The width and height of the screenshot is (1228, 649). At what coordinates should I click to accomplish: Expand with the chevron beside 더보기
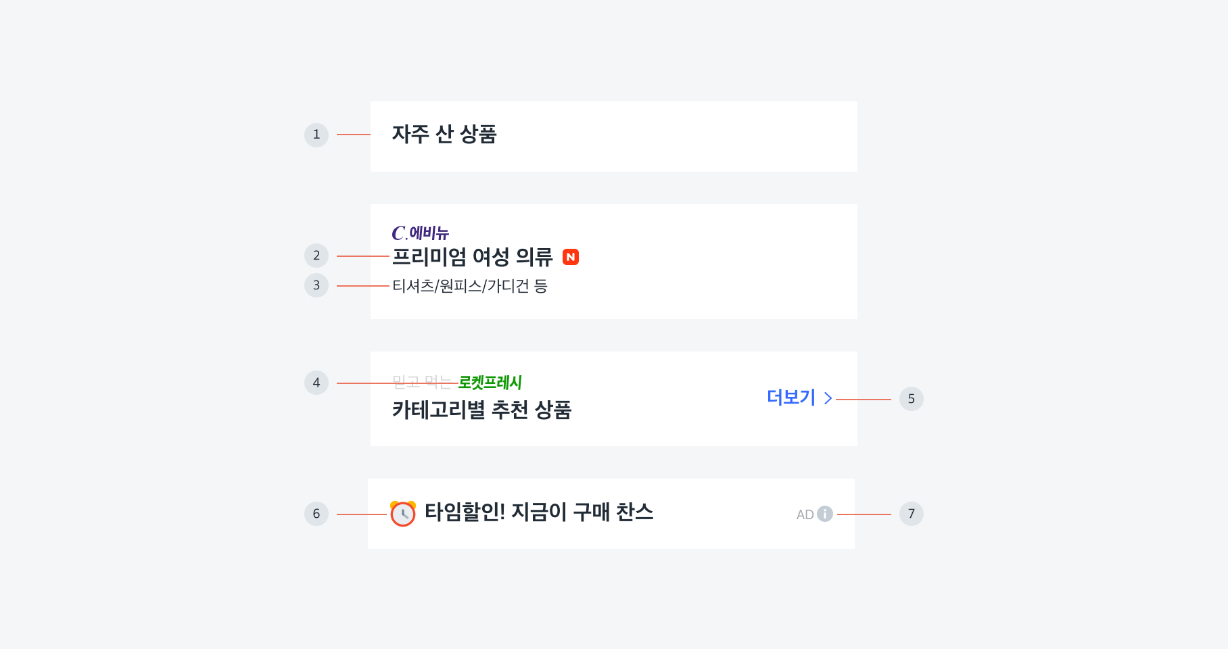(x=828, y=398)
